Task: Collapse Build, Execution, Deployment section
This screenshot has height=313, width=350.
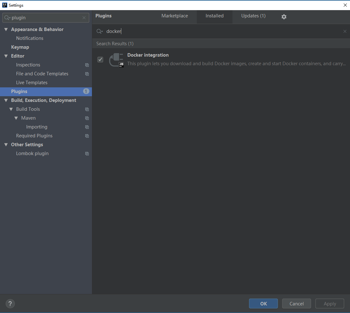Action: point(6,100)
